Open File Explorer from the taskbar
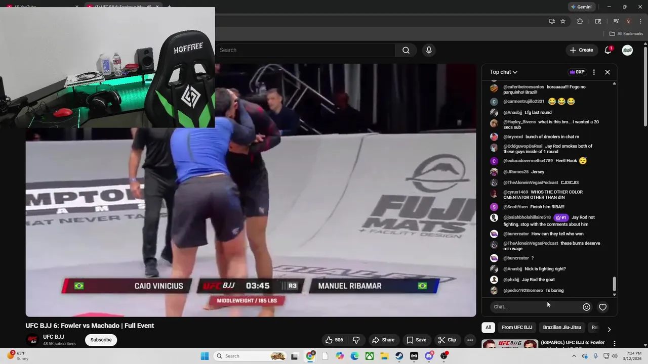 click(x=384, y=356)
